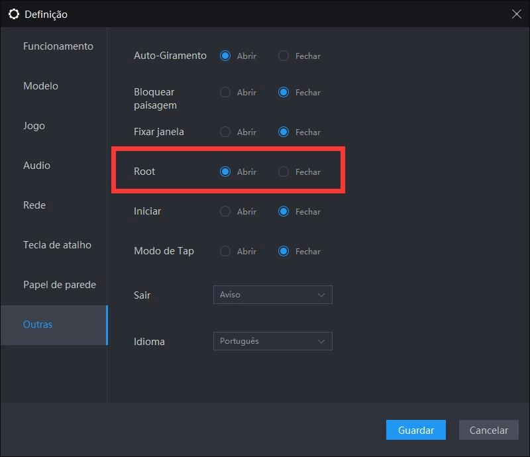Select Fechar for Auto-Giramento
This screenshot has width=530, height=457.
284,56
